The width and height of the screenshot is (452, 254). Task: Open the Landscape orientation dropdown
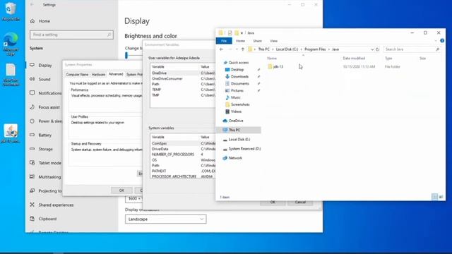point(166,219)
